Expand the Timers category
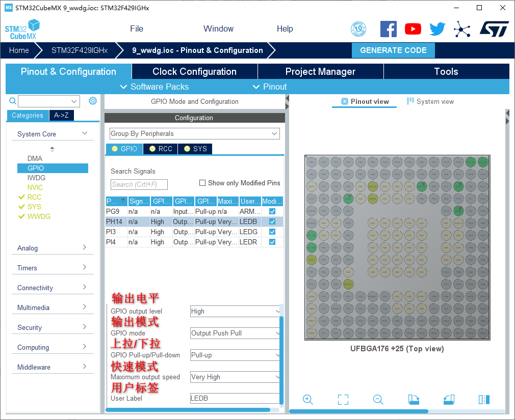Viewport: 515px width, 420px height. coord(51,268)
